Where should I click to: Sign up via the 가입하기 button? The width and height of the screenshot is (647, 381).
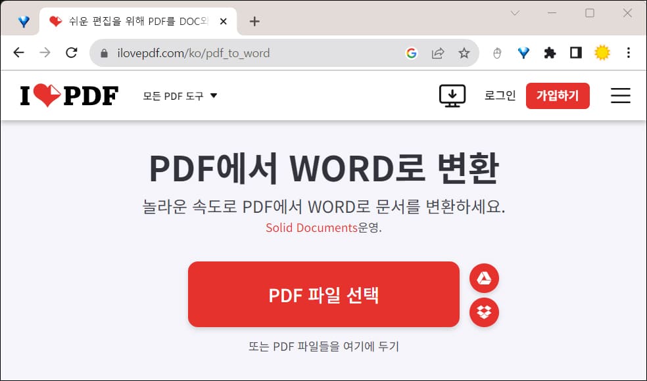tap(558, 95)
